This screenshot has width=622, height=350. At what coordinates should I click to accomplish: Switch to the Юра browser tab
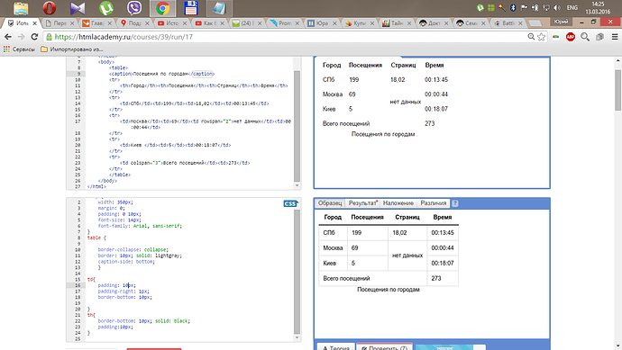321,23
